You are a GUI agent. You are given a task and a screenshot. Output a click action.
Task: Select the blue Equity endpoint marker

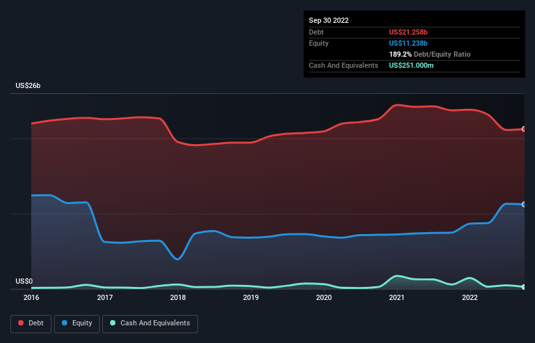(x=524, y=205)
